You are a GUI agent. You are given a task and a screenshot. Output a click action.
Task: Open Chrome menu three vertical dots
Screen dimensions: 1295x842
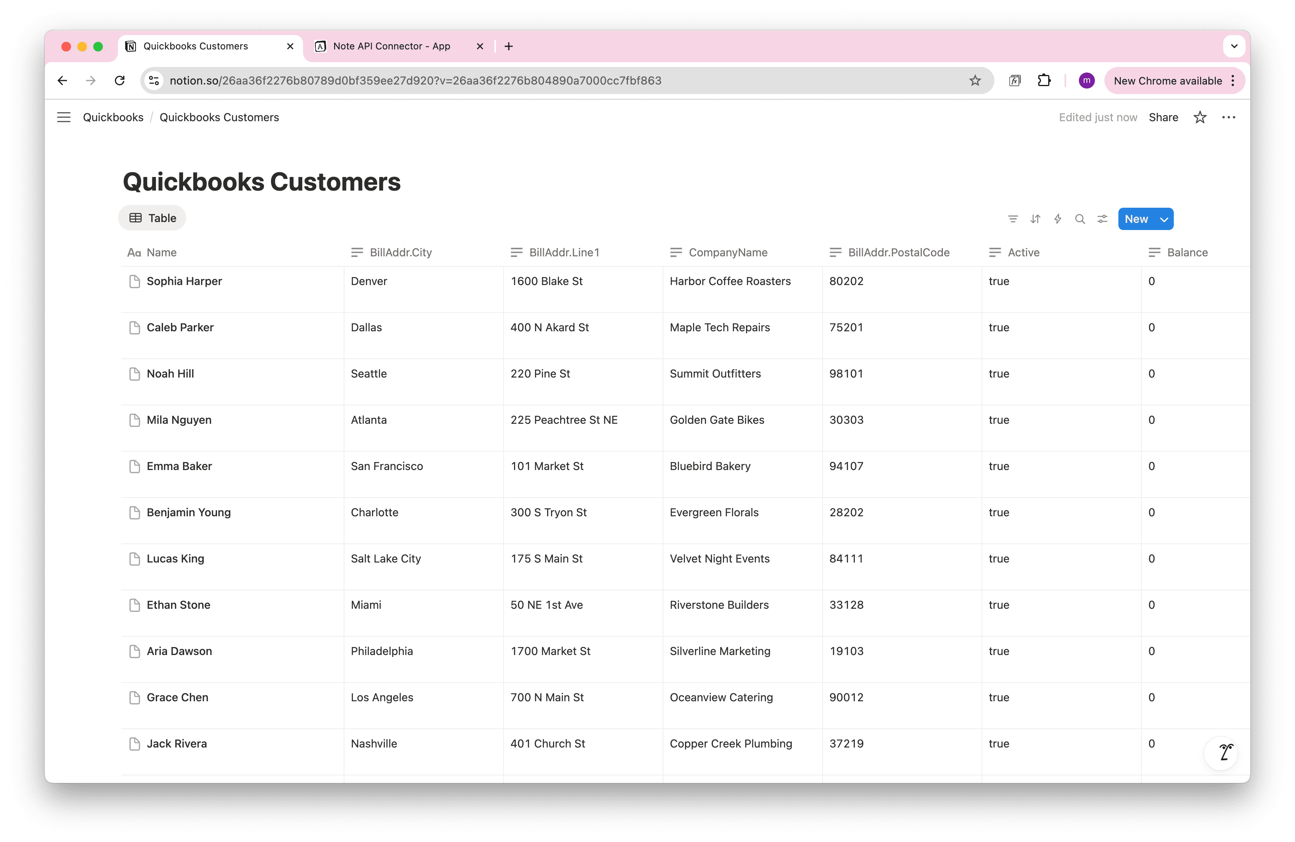1233,81
